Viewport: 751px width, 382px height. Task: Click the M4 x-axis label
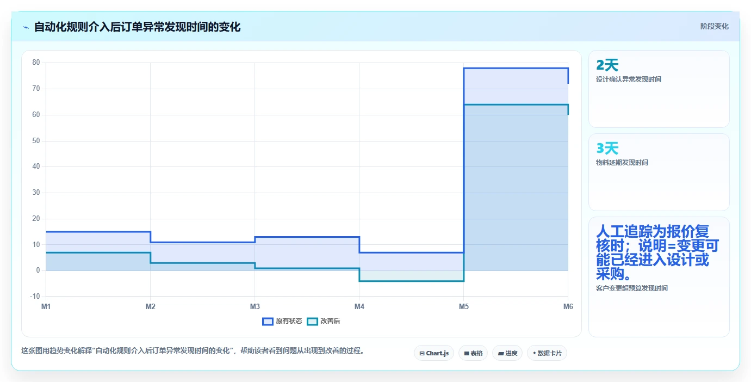click(x=359, y=307)
